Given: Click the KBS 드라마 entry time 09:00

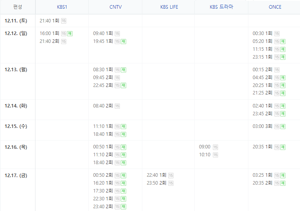Looking at the screenshot, I should coord(205,147).
